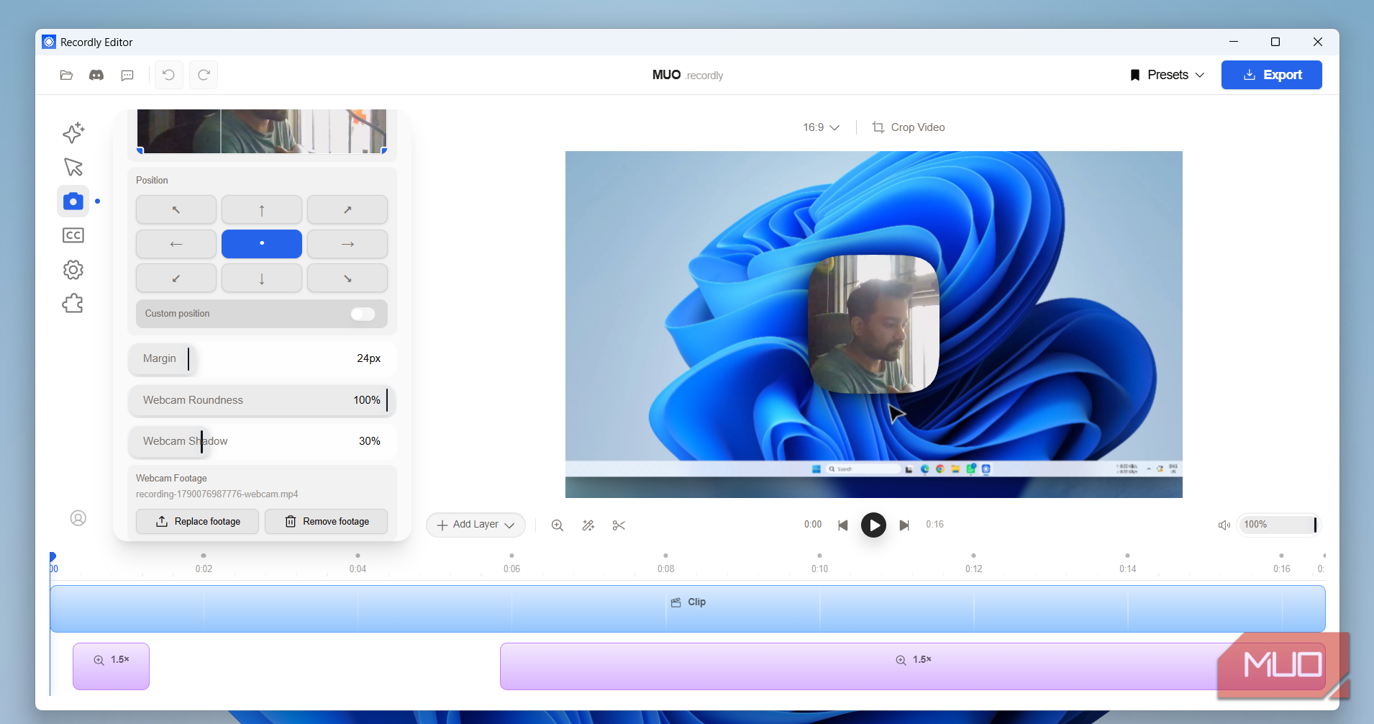
Task: Adjust the Margin slider
Action: pos(262,358)
